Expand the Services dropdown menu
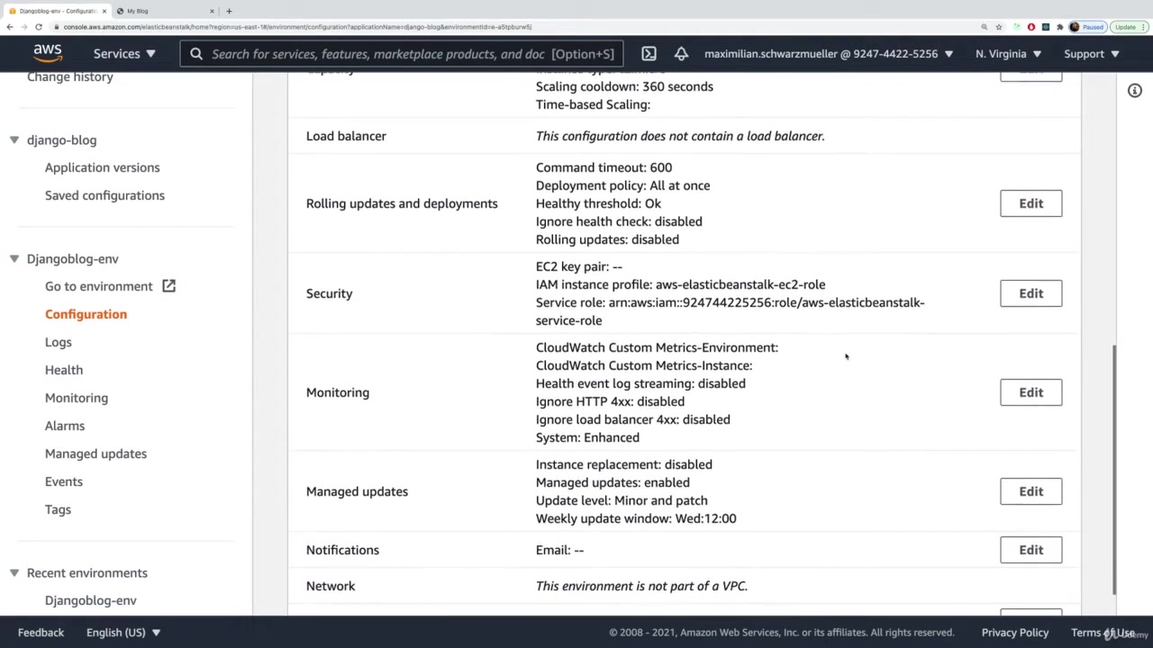1153x648 pixels. point(124,54)
